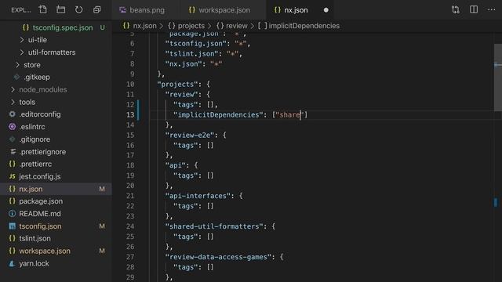
Task: Open the .prettierrc file
Action: point(35,164)
